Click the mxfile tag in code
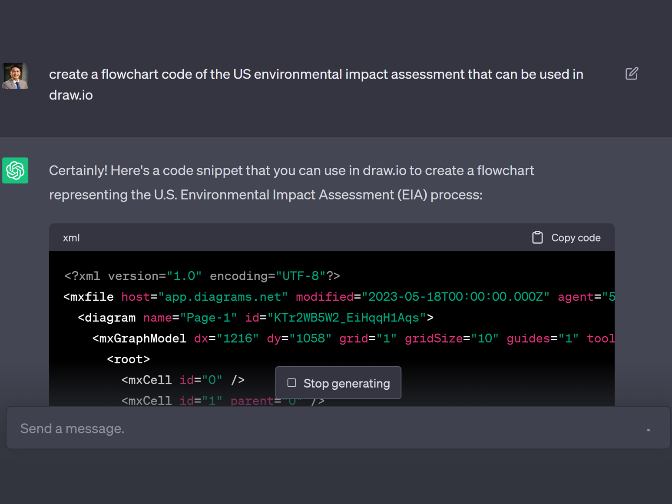 [92, 297]
